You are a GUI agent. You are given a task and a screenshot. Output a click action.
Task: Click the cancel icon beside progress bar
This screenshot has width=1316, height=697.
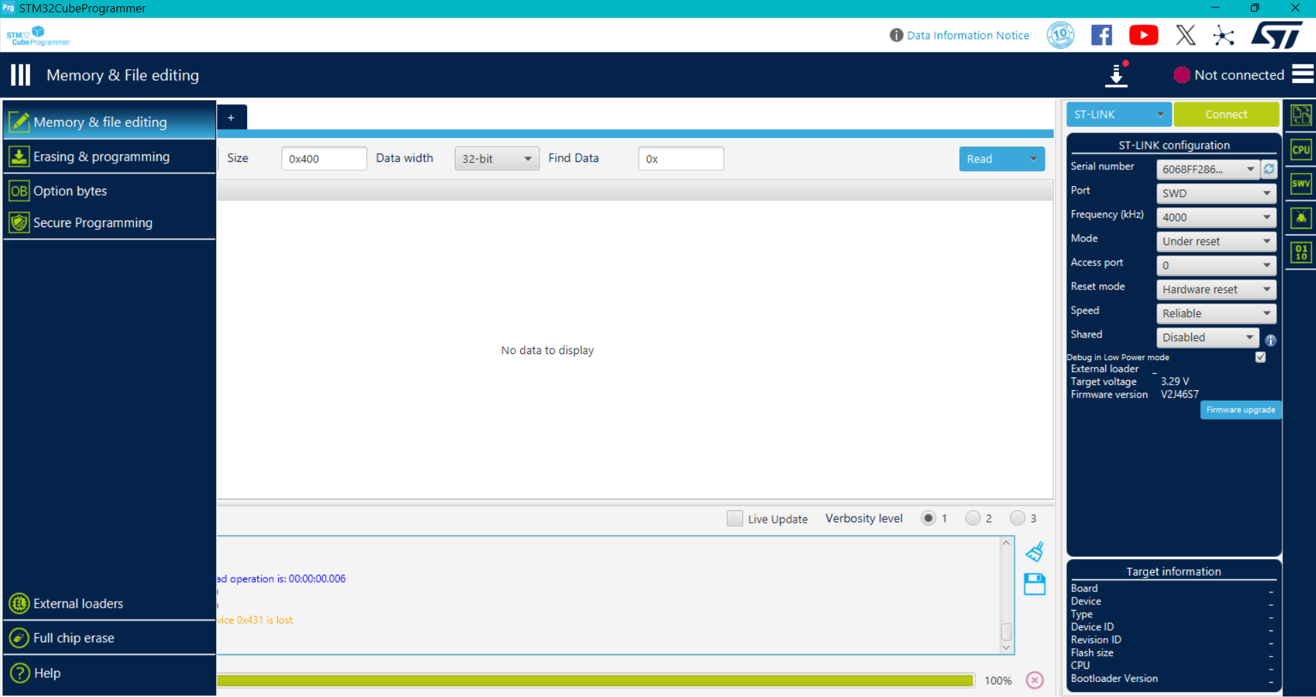coord(1034,680)
